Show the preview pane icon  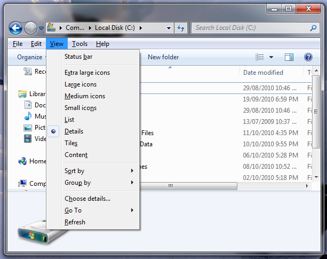pos(289,57)
